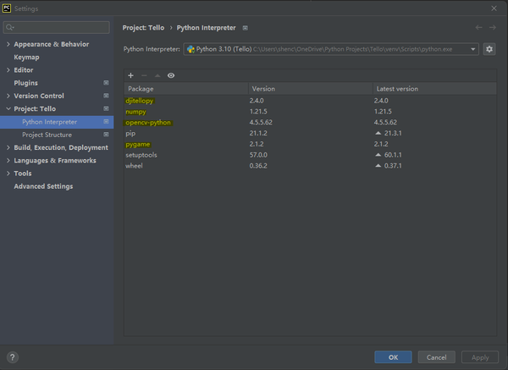The height and width of the screenshot is (370, 508).
Task: Expand the Appearance & Behavior section
Action: [x=8, y=44]
